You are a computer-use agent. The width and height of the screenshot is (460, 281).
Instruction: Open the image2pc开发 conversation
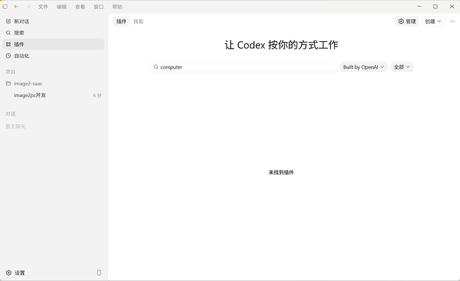tap(54, 95)
